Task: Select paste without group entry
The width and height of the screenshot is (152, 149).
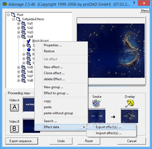Action: (61, 113)
